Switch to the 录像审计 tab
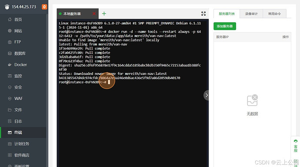This screenshot has width=300, height=167. click(251, 14)
